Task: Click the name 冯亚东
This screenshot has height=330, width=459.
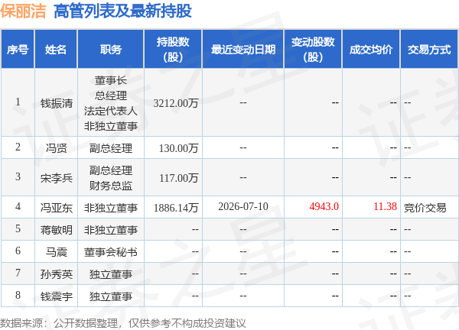Action: 56,207
